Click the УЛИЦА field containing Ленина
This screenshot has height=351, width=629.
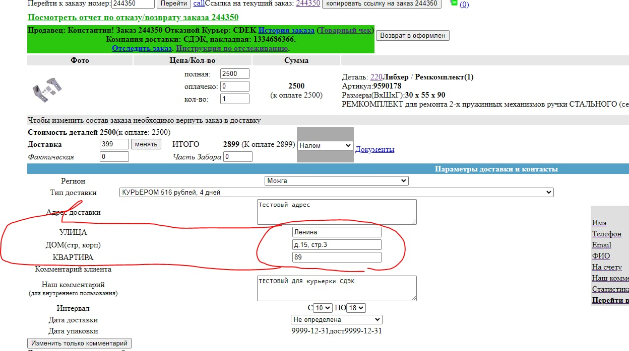click(336, 232)
